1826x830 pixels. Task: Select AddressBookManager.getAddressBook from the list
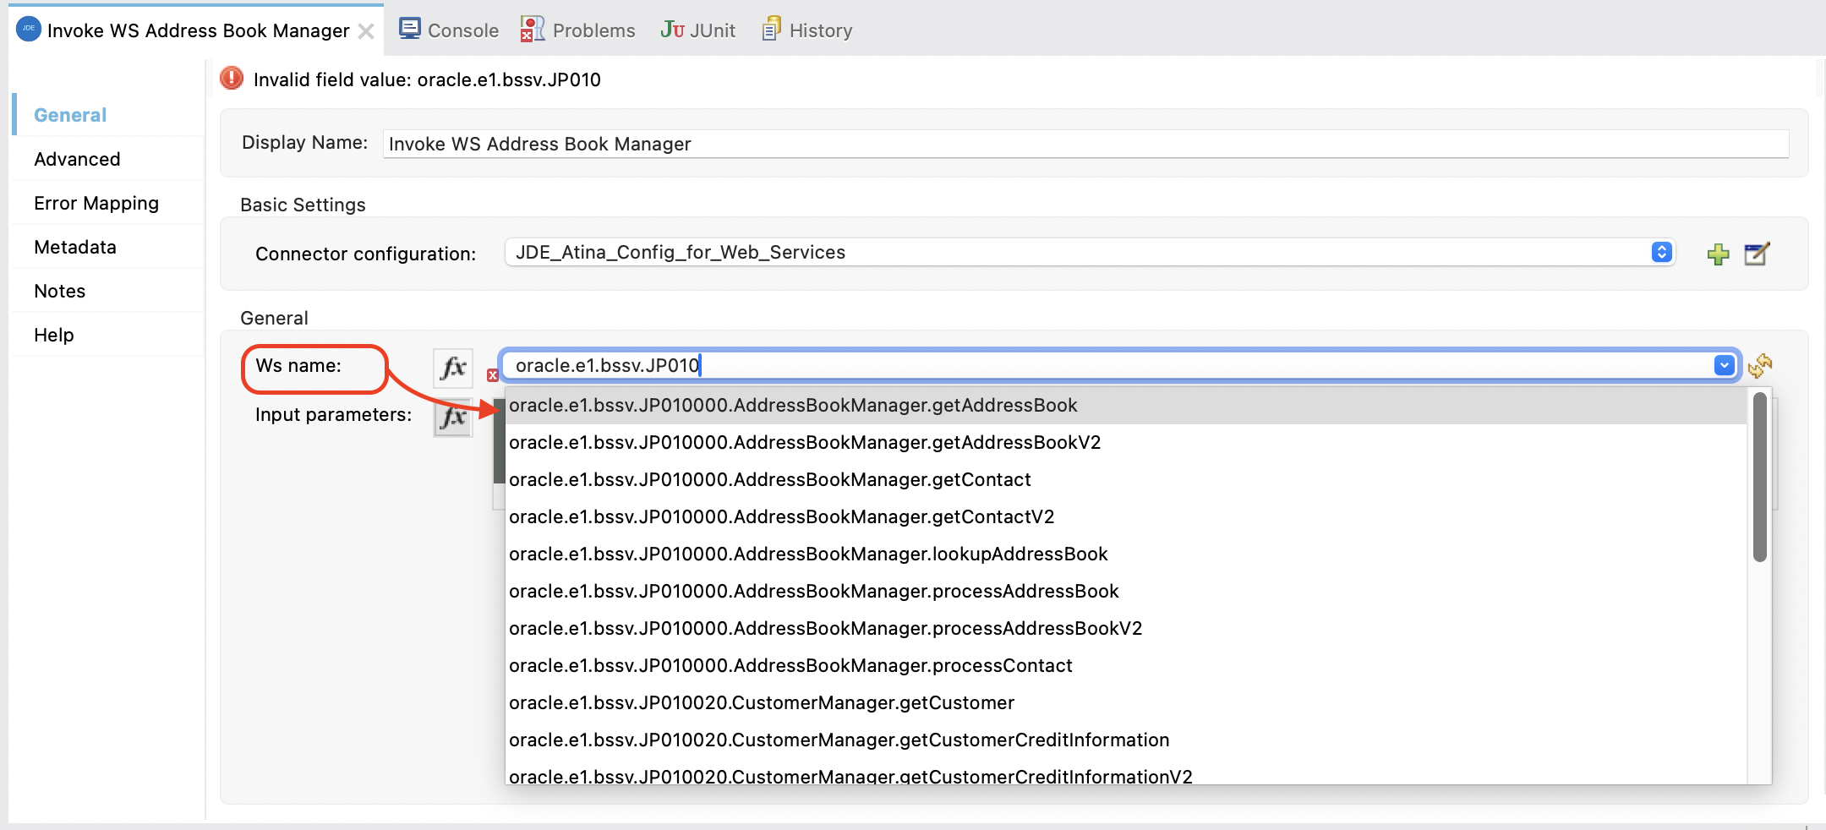click(793, 406)
